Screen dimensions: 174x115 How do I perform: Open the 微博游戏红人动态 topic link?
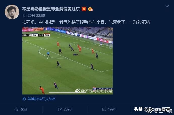(x=42, y=99)
